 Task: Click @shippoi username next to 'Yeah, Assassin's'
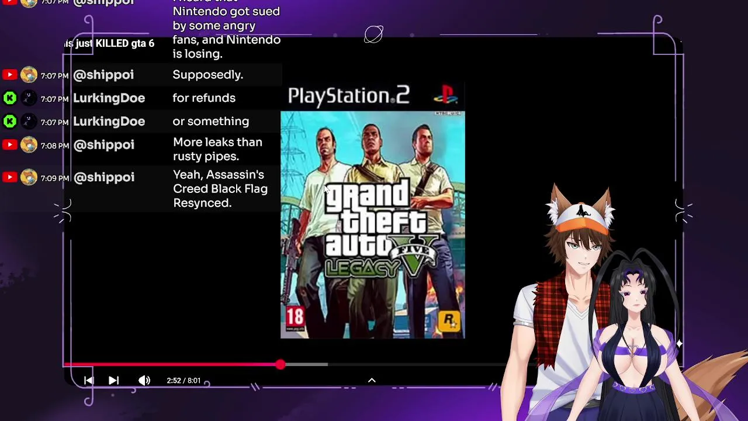(x=103, y=177)
